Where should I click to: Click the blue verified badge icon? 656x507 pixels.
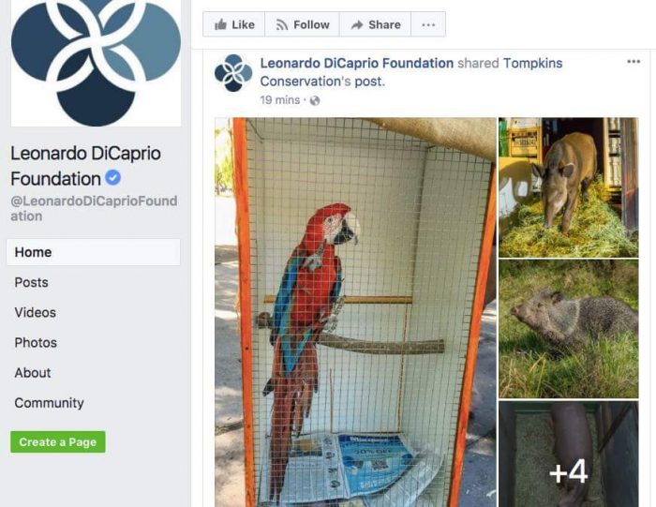pos(113,178)
